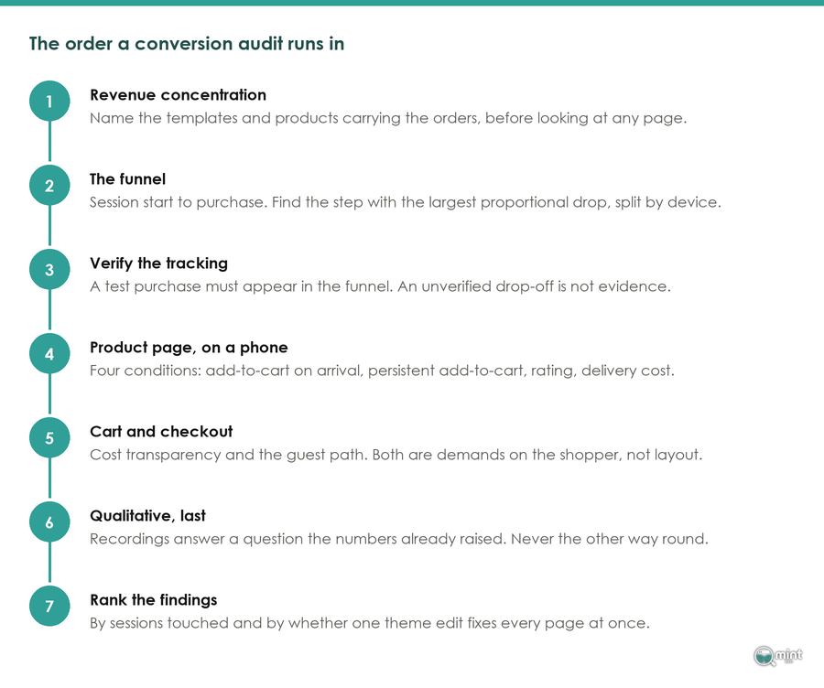Click the step 5 numbered circle
The width and height of the screenshot is (824, 688).
(49, 437)
